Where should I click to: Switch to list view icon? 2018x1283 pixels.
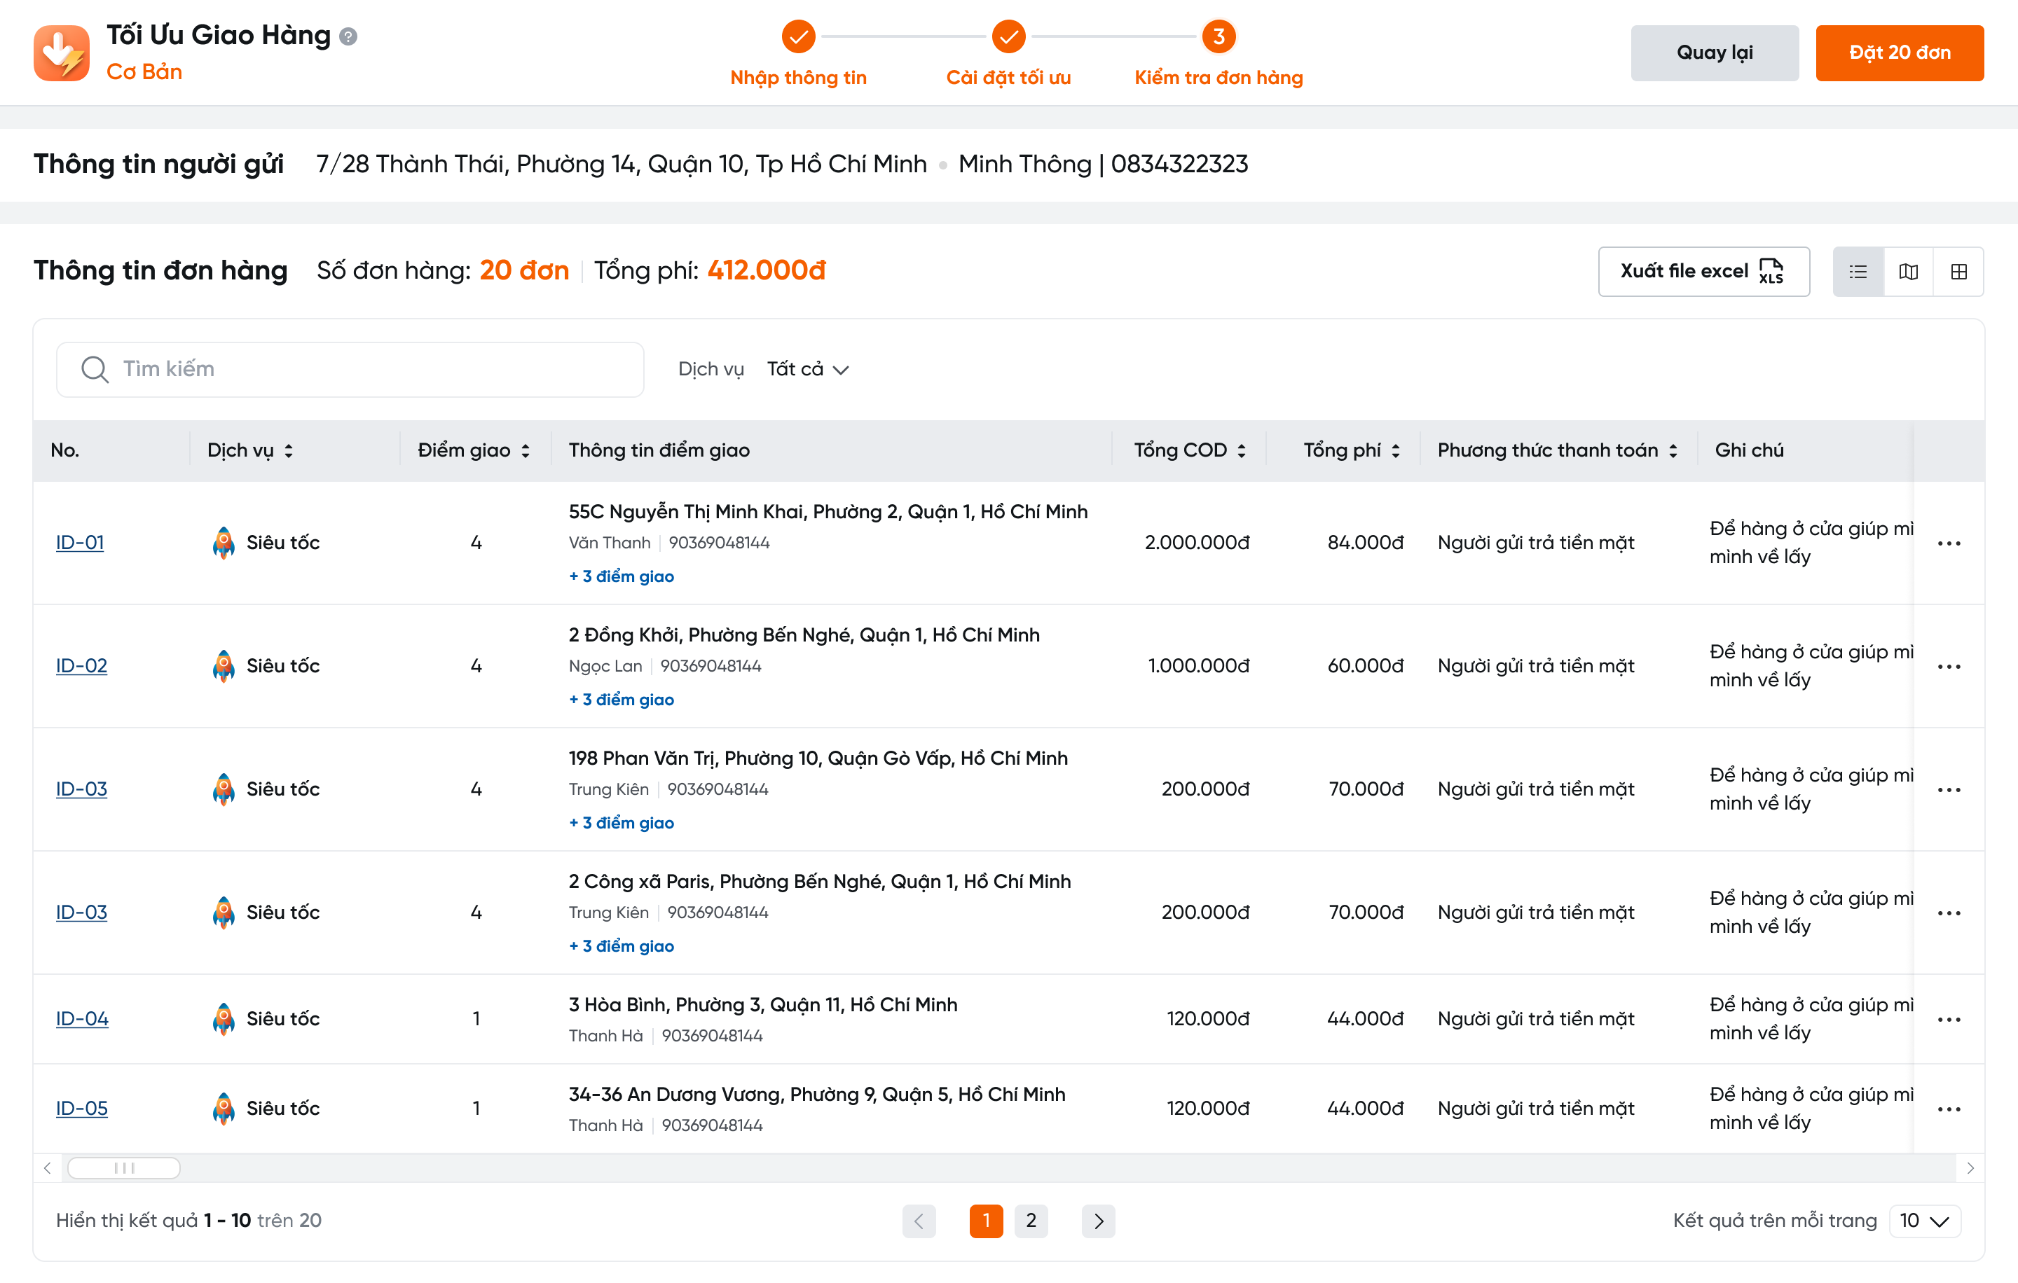coord(1858,271)
